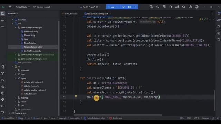The image size is (221, 124).
Task: Sync project with Gradle files
Action: 177,7
